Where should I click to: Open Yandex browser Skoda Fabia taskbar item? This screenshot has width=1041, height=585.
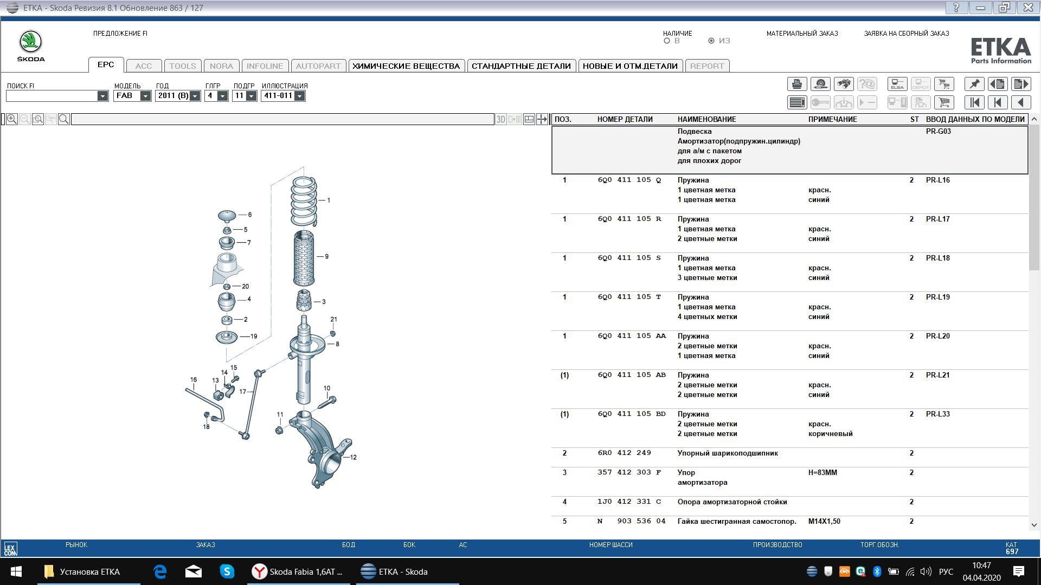[x=299, y=572]
